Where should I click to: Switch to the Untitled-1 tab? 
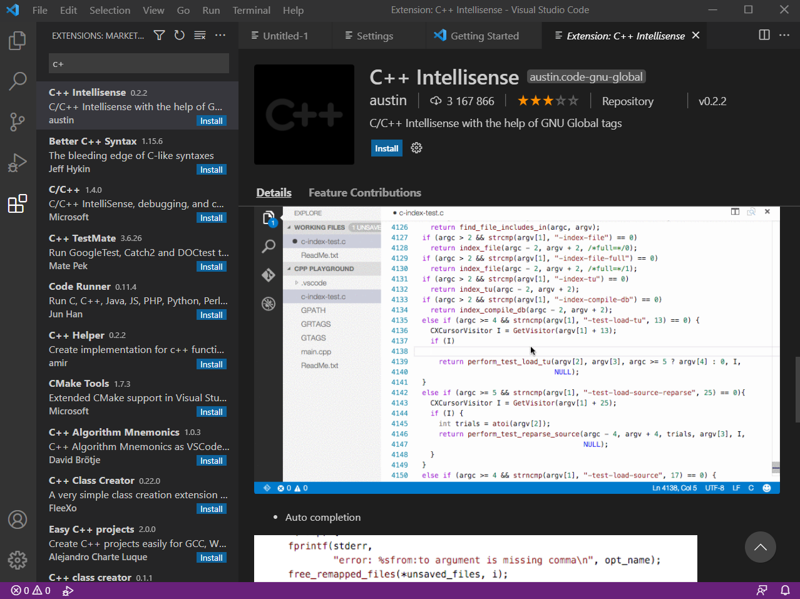pyautogui.click(x=285, y=36)
